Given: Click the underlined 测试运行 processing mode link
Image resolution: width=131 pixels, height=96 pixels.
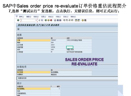Looking at the screenshot, I should (54, 74).
